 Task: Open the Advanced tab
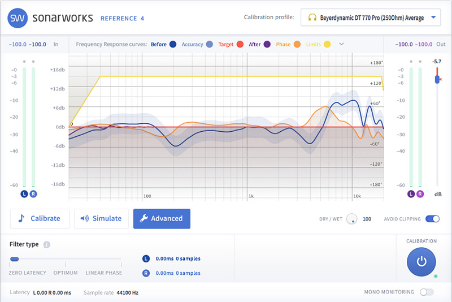(x=162, y=219)
